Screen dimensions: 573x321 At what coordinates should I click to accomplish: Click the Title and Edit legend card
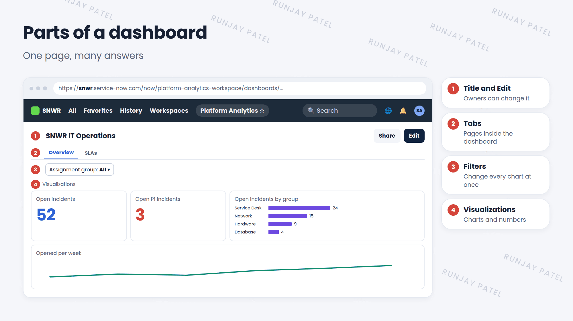click(496, 93)
